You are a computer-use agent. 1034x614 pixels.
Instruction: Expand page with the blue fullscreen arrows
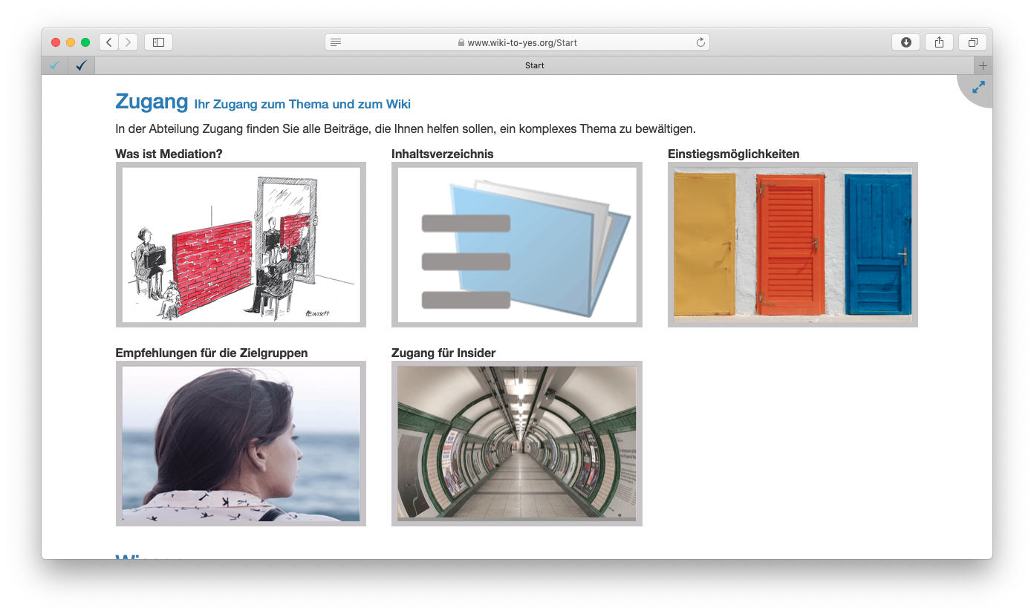coord(978,88)
